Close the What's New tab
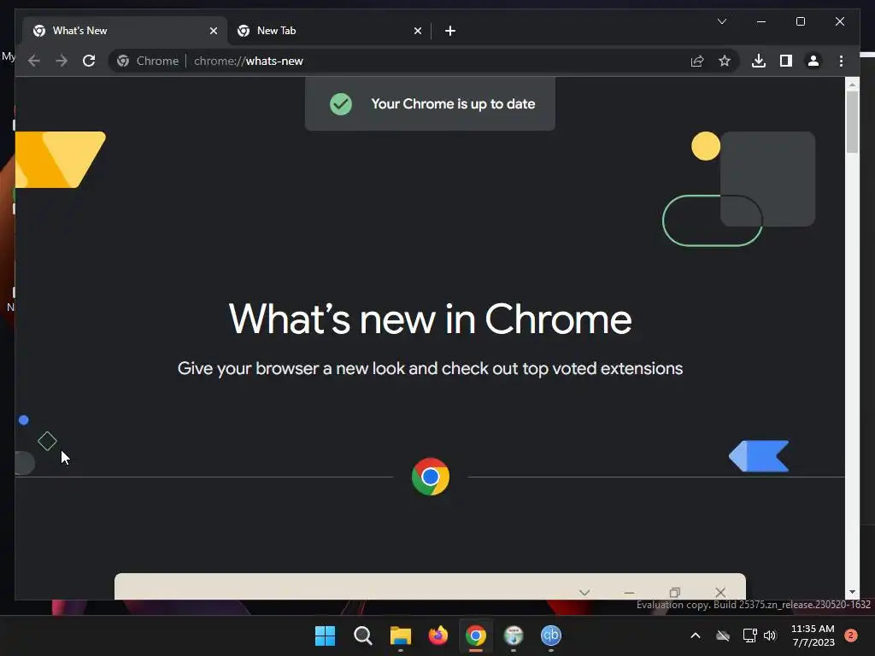 (213, 31)
